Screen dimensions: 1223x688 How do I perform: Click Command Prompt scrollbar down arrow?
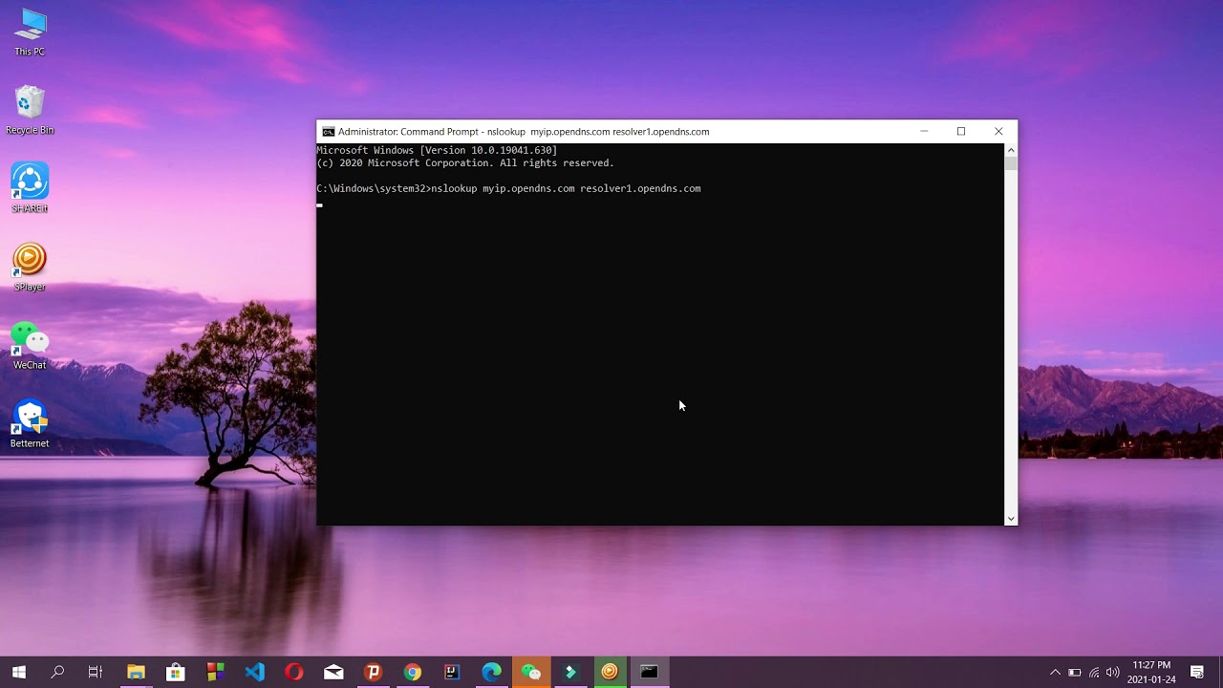(x=1011, y=519)
